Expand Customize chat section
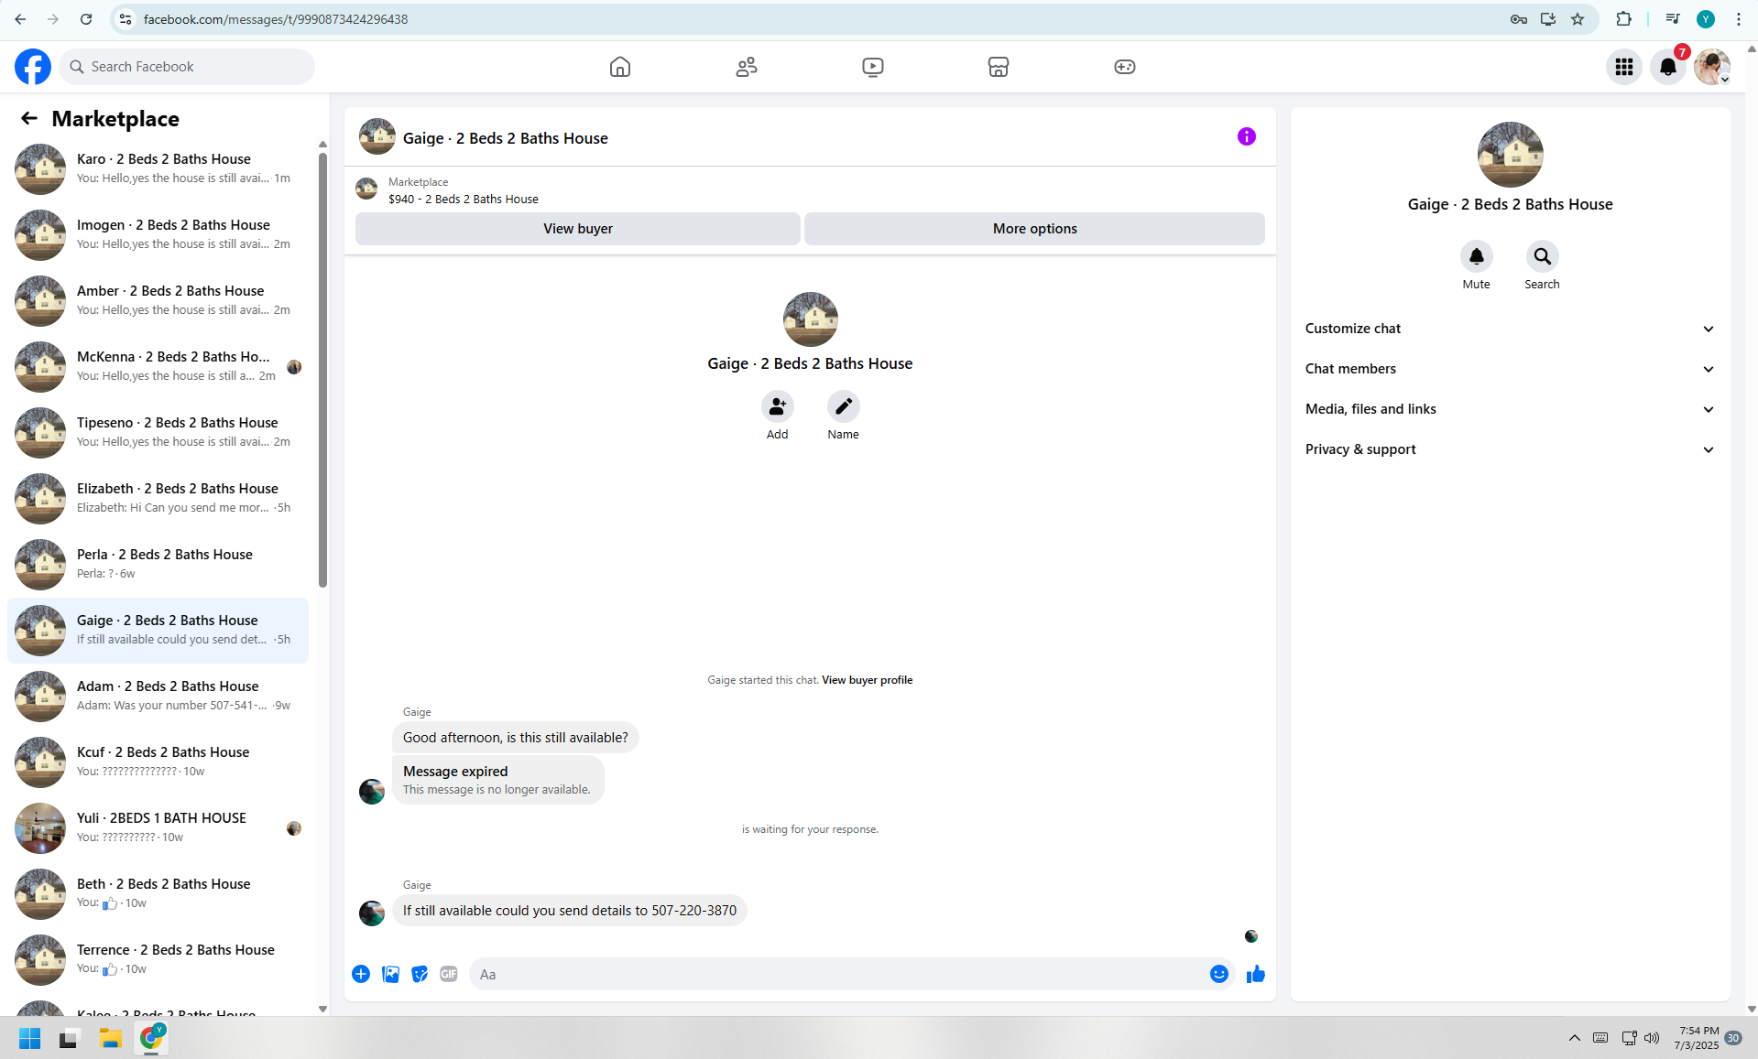This screenshot has height=1059, width=1758. point(1510,329)
